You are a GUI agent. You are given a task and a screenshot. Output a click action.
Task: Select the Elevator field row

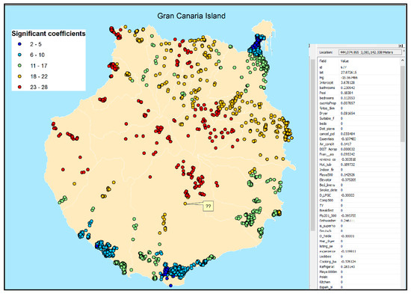coord(359,180)
